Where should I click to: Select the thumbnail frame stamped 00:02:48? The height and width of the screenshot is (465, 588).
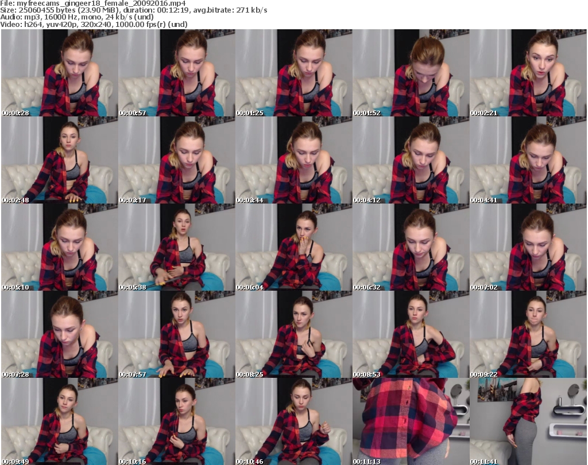click(x=60, y=160)
